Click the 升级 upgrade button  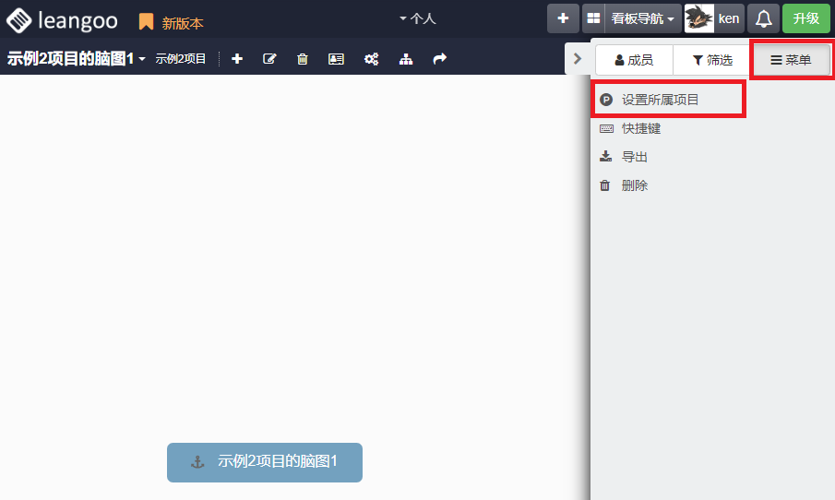[805, 18]
